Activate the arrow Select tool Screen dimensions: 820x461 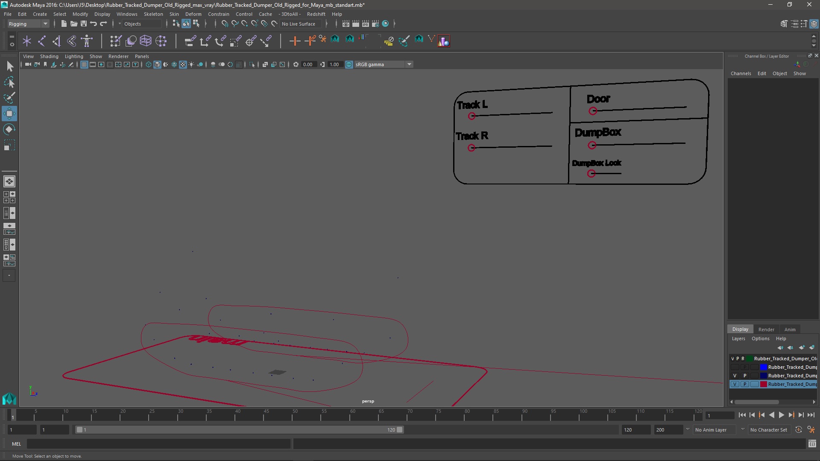click(x=9, y=66)
